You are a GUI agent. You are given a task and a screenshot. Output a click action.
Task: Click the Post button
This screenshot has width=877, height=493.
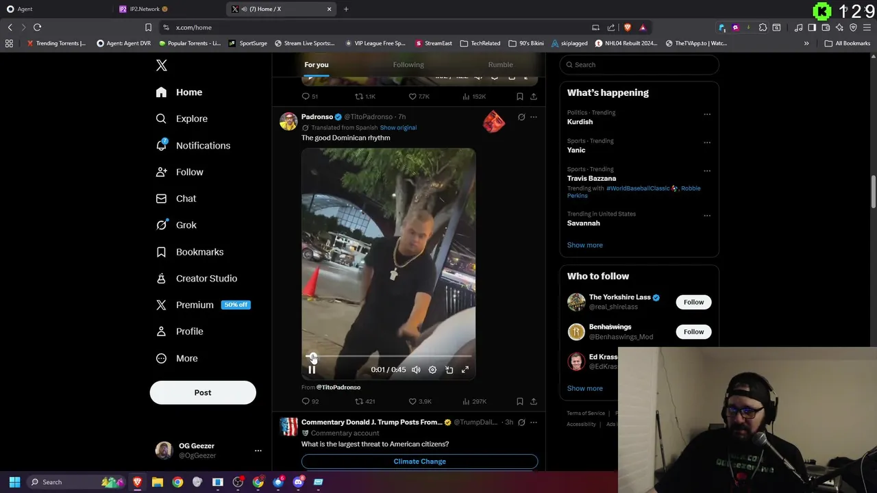[x=203, y=392]
